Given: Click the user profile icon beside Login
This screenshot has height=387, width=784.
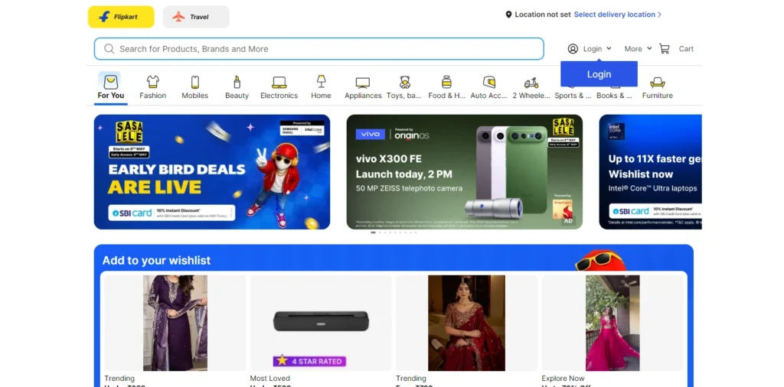Looking at the screenshot, I should click(573, 49).
